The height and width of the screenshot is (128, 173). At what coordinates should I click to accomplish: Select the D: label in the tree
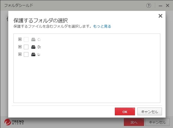(39, 47)
